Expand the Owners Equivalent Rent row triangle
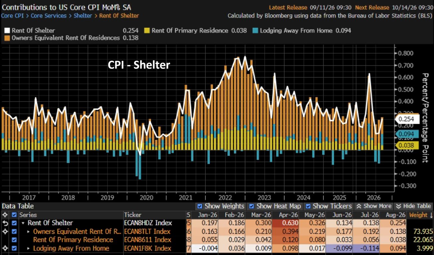Viewport: 434px width, 255px height. 28,231
